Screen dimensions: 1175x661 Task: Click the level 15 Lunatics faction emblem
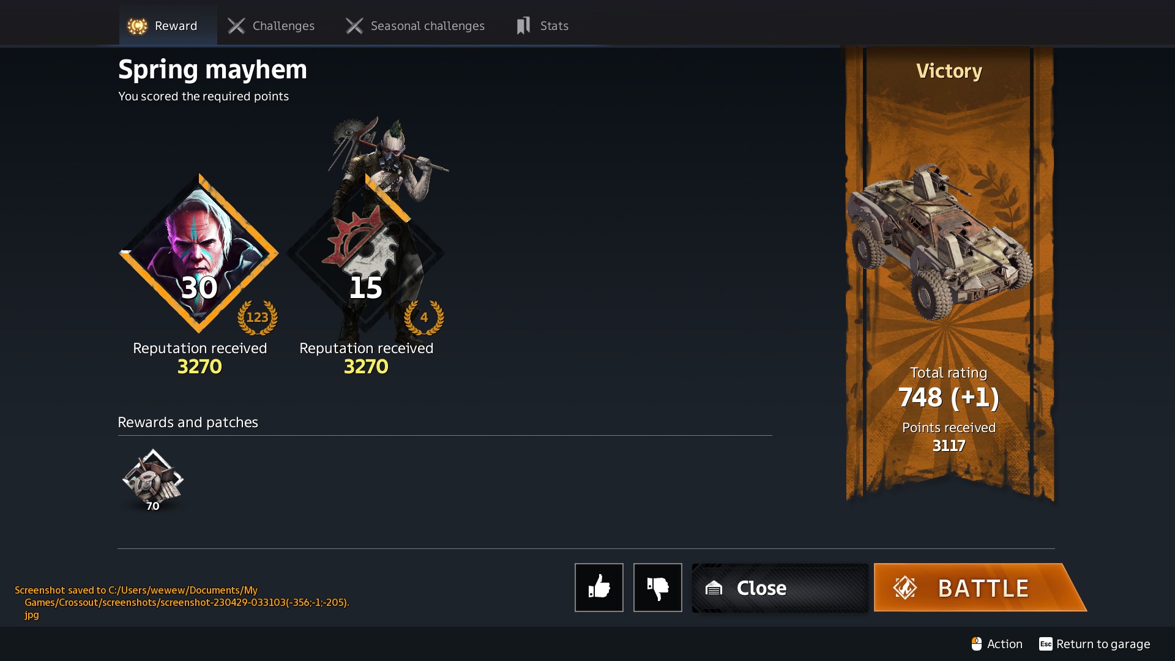point(365,253)
